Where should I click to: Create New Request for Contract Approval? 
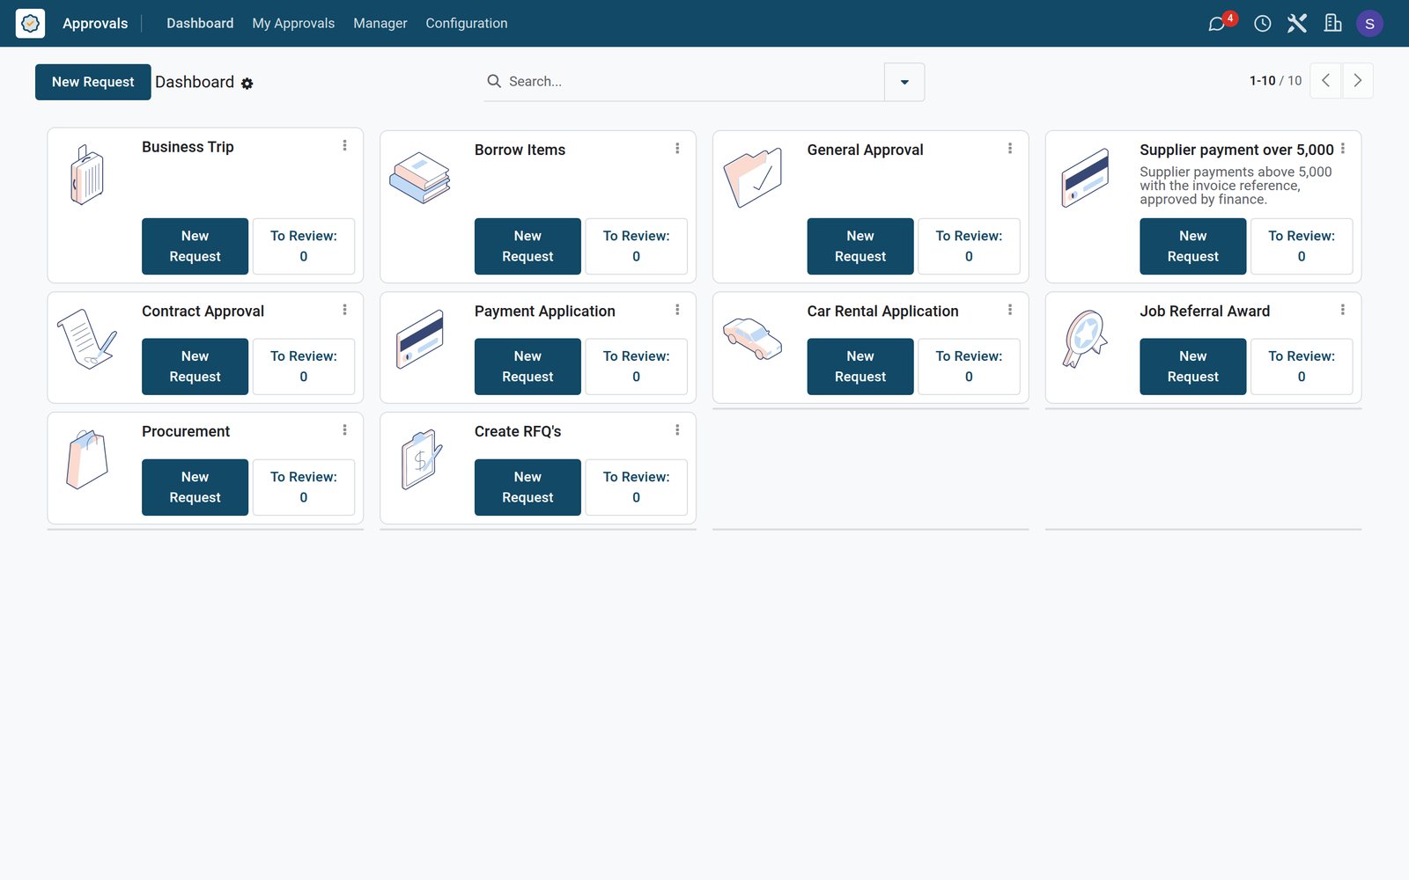195,367
